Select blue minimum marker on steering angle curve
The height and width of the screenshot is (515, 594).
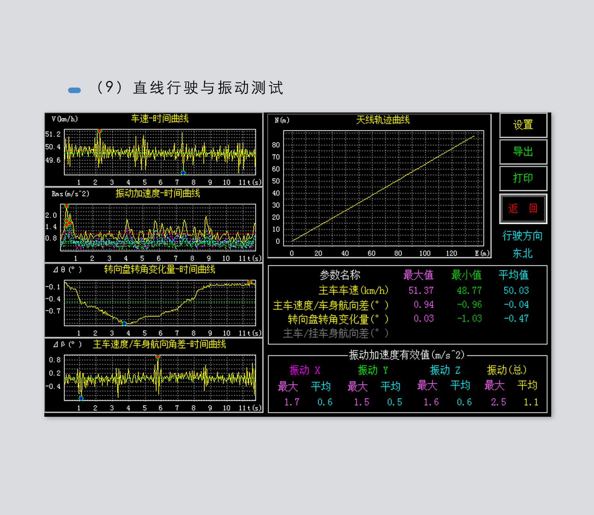click(124, 324)
